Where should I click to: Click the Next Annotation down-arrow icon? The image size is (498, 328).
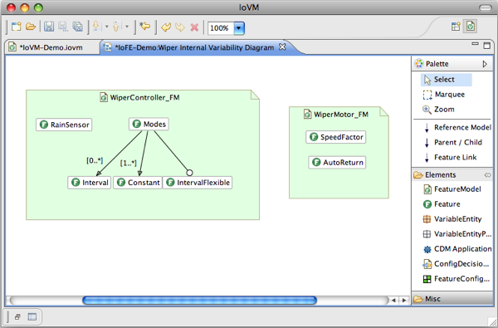(97, 27)
